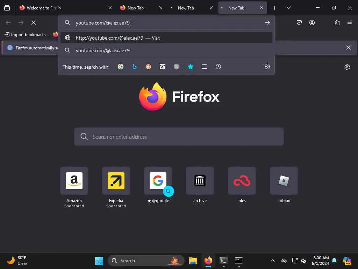Search history with clock icon
Viewport: 358px width, 269px height.
coord(218,67)
